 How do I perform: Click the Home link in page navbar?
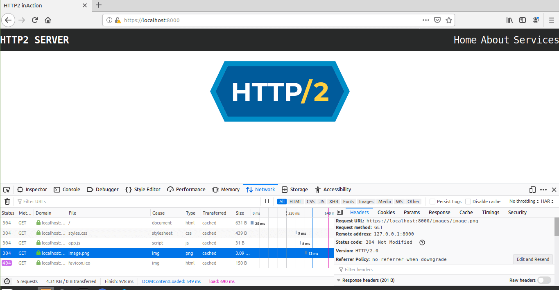465,40
